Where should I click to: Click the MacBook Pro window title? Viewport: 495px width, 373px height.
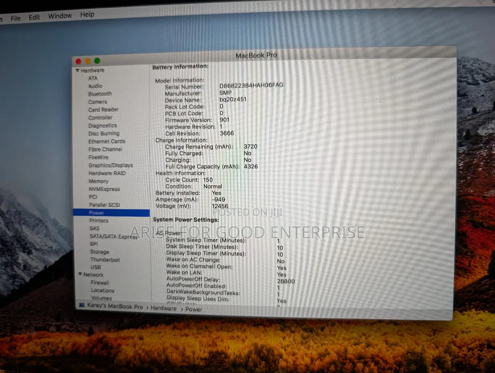click(256, 55)
